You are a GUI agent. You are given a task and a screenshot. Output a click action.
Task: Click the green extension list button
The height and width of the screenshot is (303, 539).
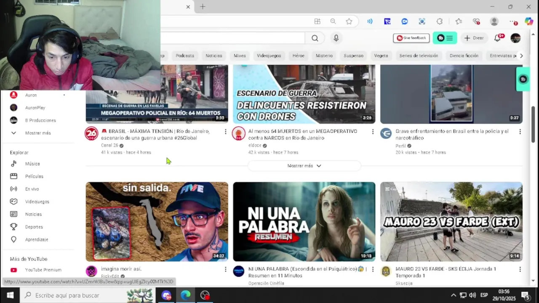(445, 38)
